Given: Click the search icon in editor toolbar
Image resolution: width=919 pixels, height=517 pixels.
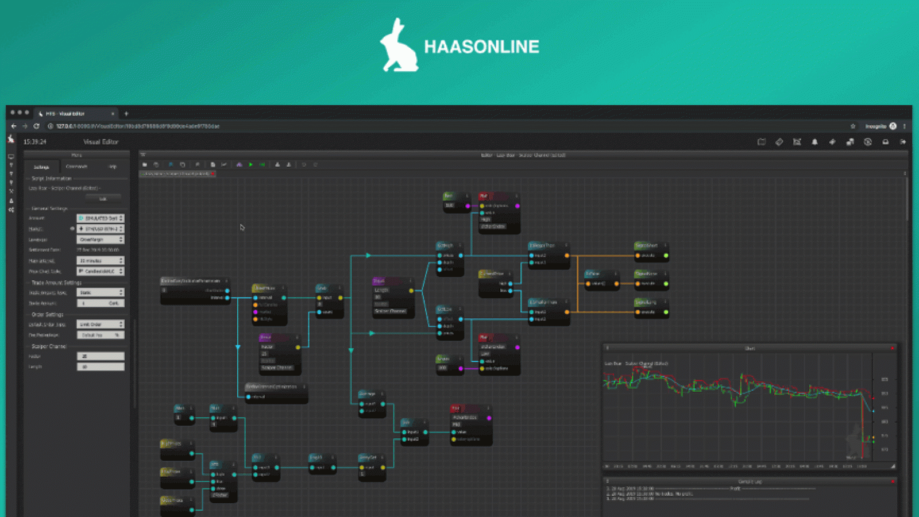Looking at the screenshot, I should coord(198,165).
